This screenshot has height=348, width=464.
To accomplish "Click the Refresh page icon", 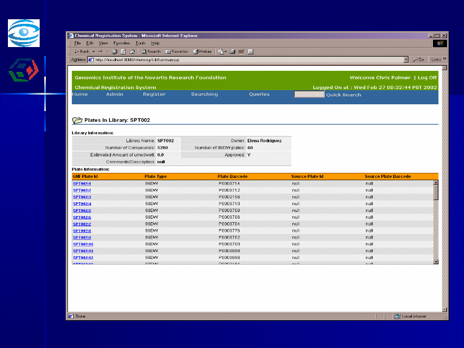I will click(122, 52).
